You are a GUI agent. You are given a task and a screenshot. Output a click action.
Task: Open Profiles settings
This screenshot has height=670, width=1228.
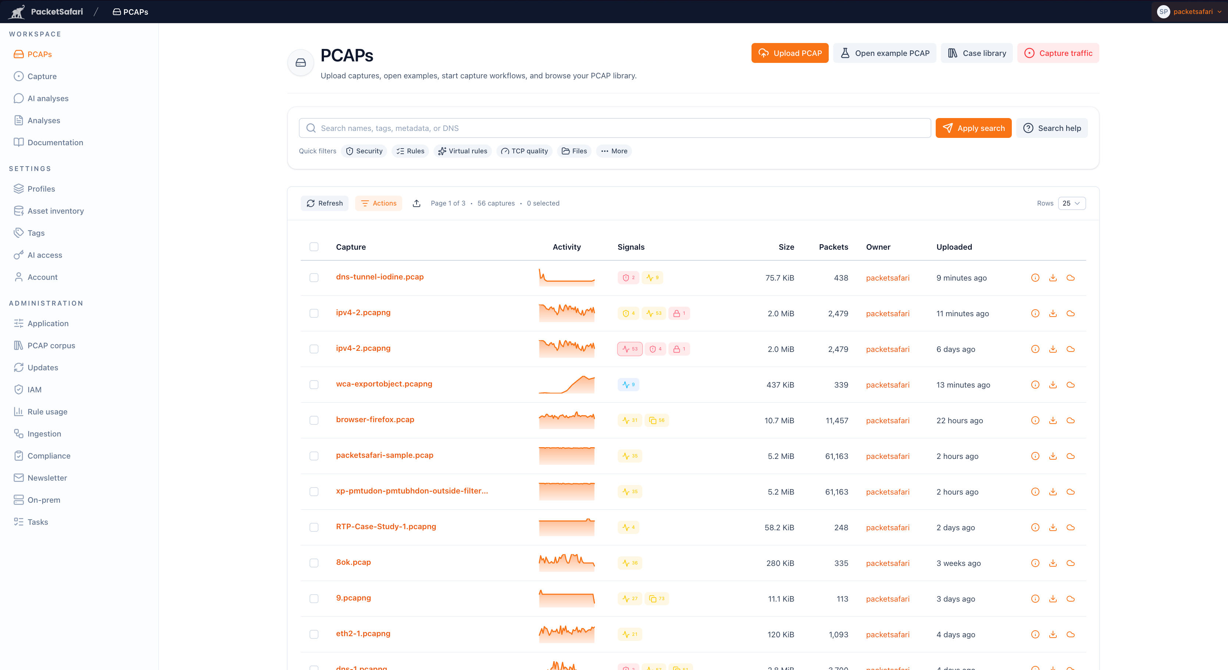[x=41, y=189]
